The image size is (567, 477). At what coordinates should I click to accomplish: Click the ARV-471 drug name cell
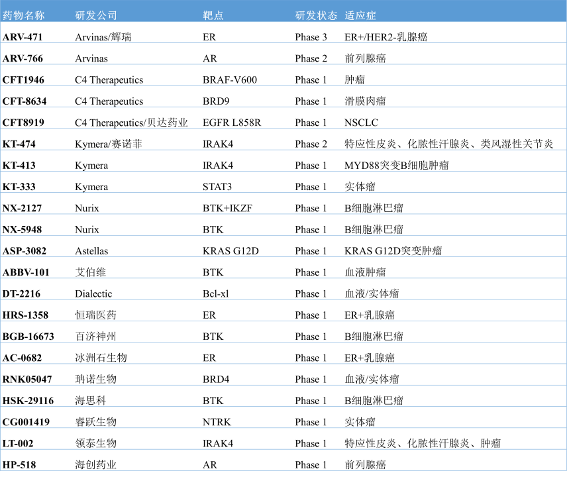(23, 37)
